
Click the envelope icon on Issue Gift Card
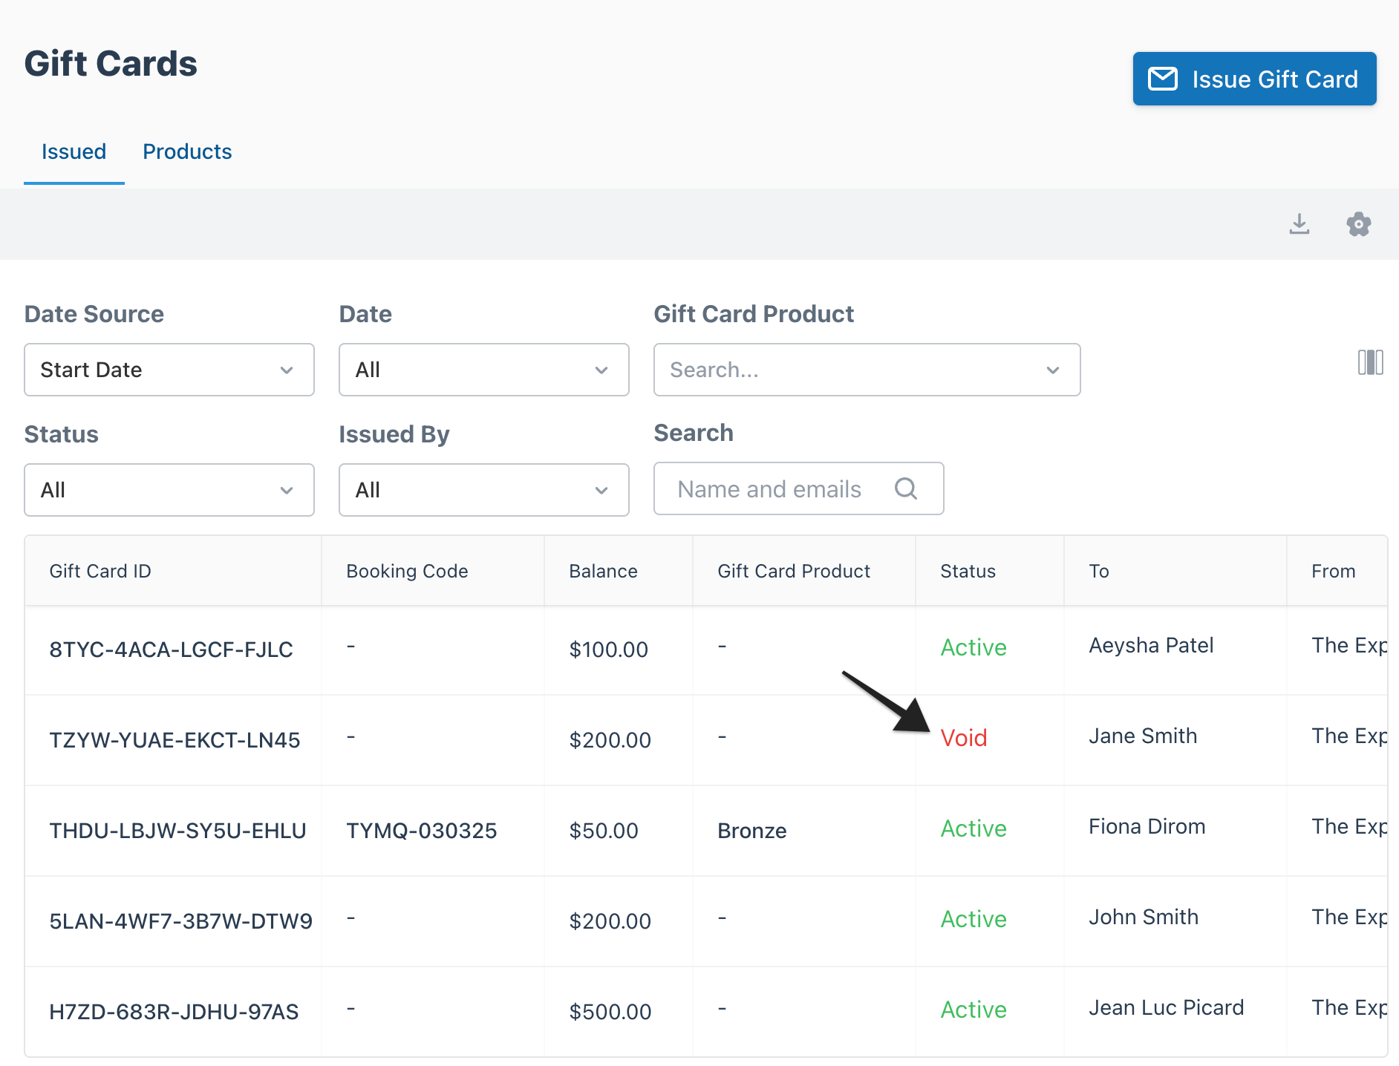click(x=1163, y=79)
